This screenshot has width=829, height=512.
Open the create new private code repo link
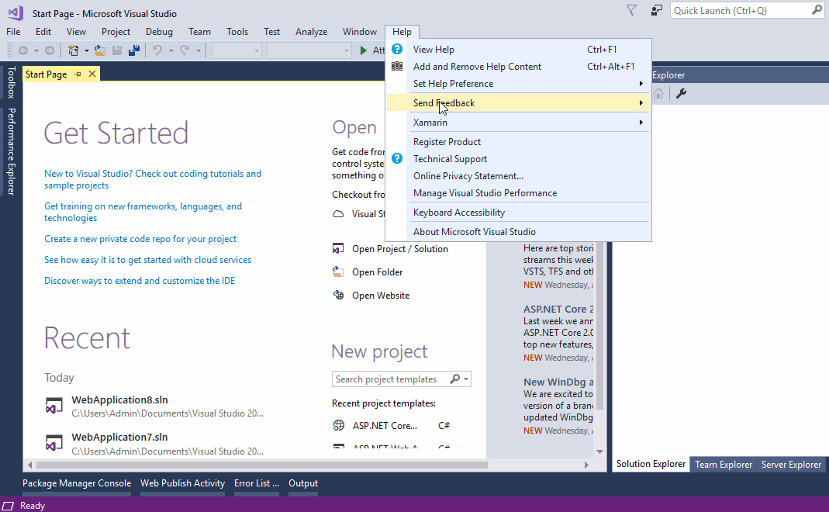coord(140,239)
